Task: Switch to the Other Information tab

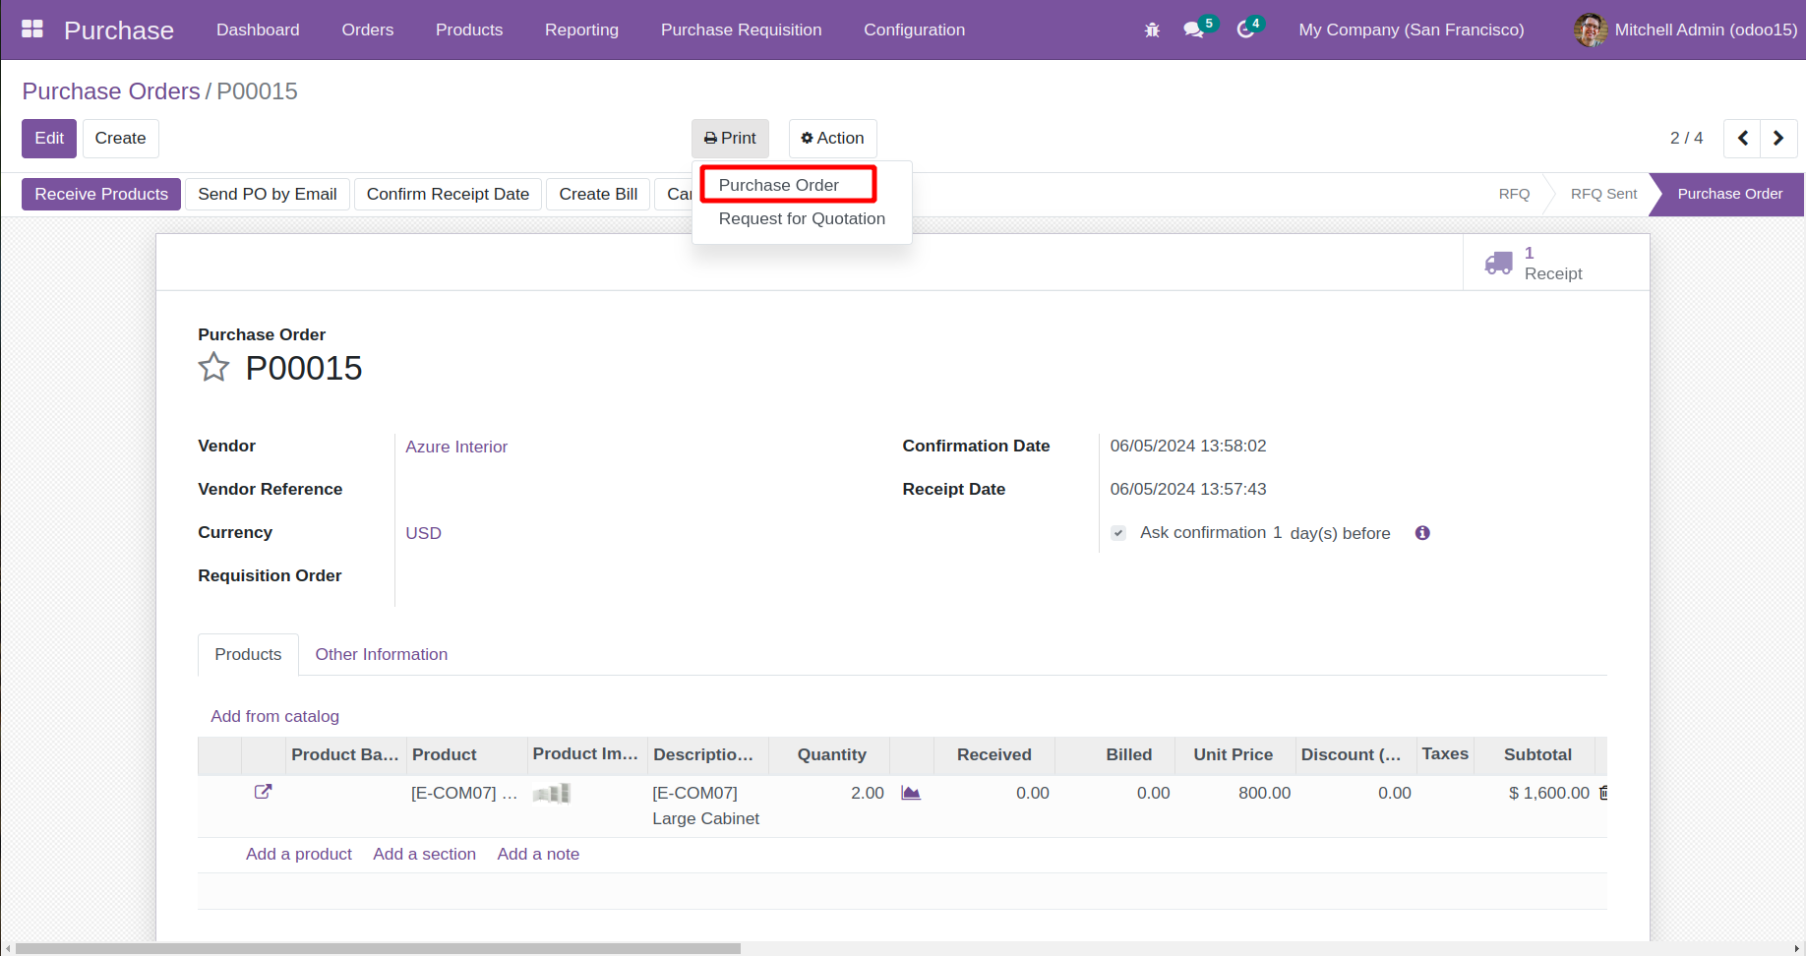Action: coord(381,654)
